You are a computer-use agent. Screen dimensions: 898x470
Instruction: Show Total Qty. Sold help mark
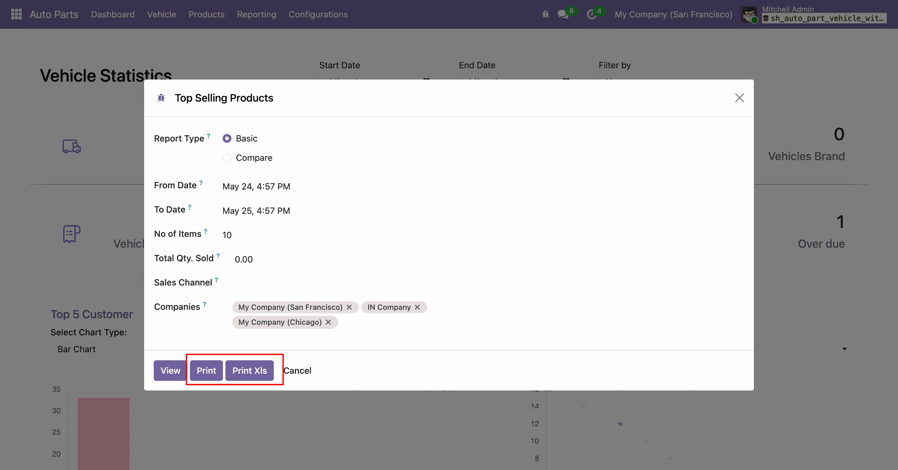tap(218, 256)
